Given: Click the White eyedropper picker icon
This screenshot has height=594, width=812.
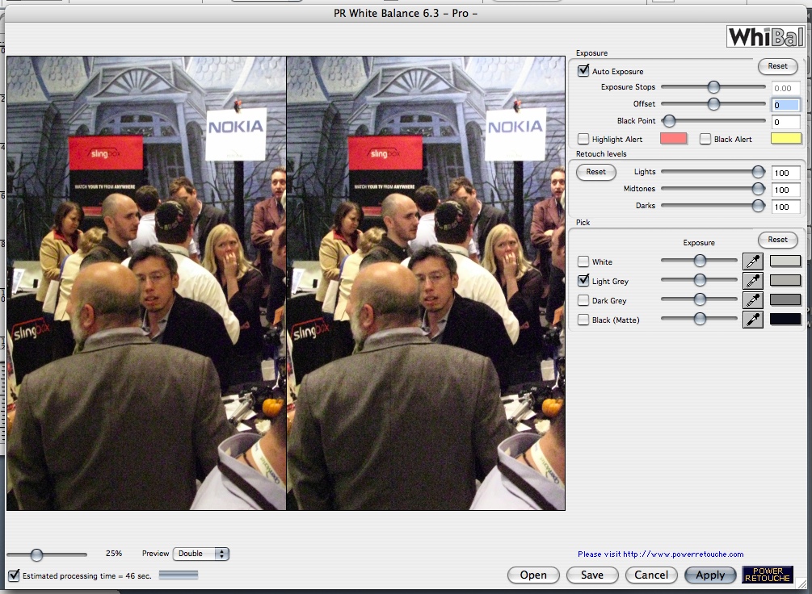Looking at the screenshot, I should click(752, 261).
